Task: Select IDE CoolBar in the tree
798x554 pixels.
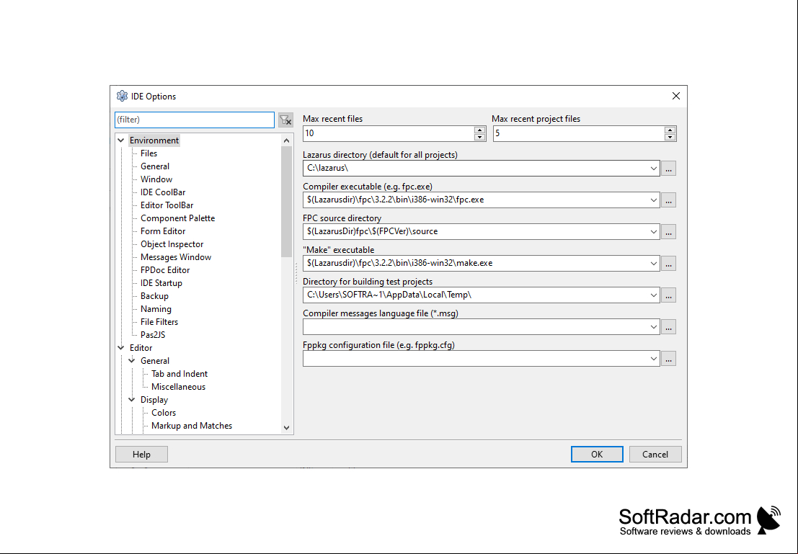Action: point(163,192)
